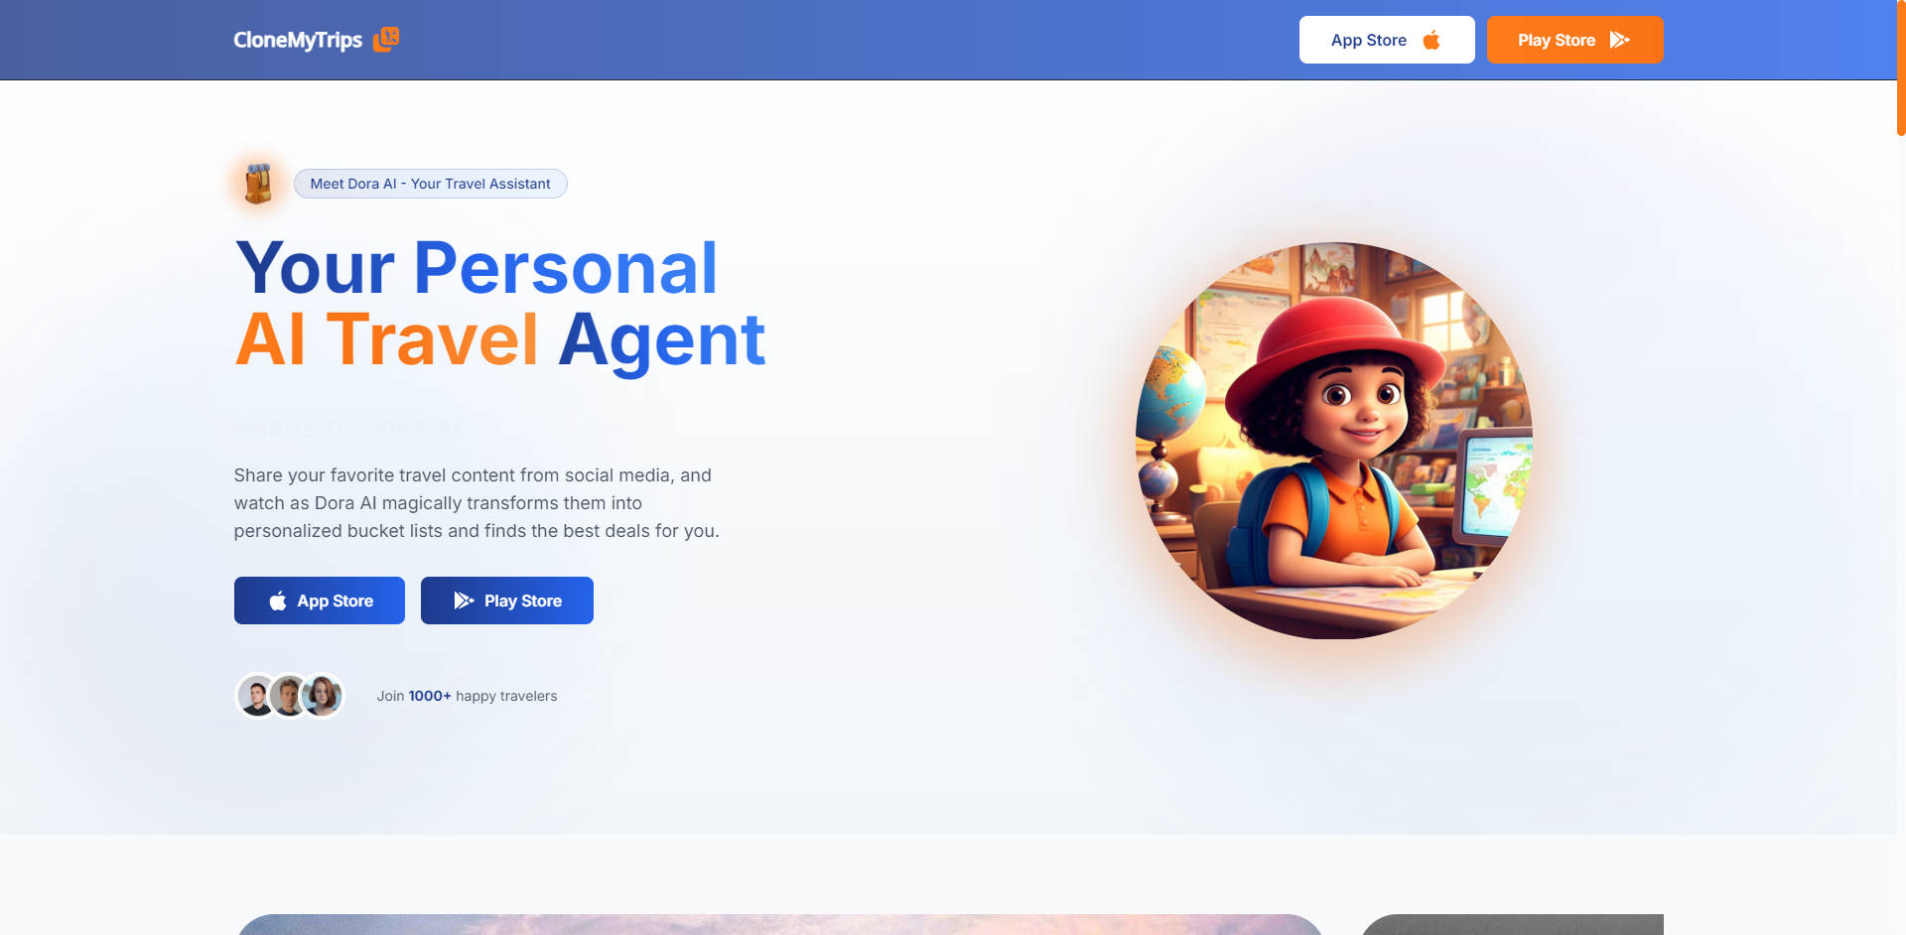Click the middle traveler avatar
This screenshot has width=1906, height=935.
(x=290, y=696)
